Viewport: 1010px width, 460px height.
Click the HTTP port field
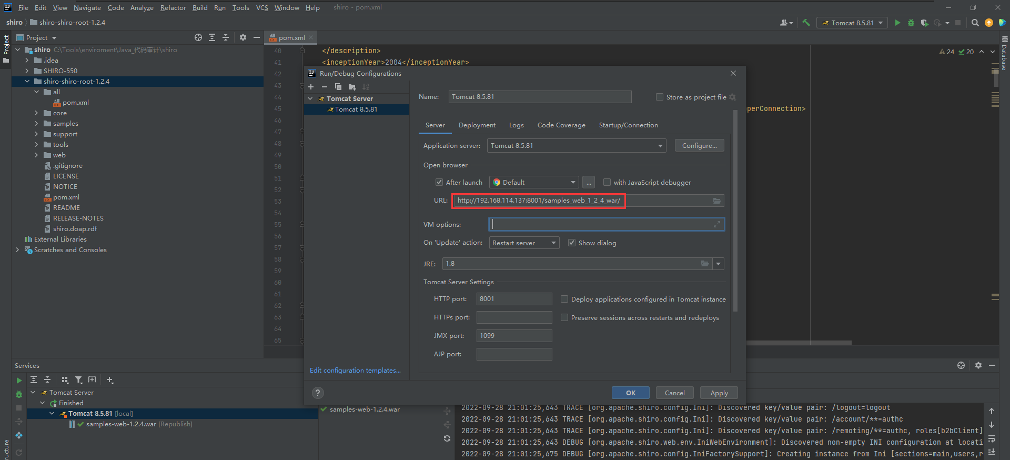coord(514,299)
